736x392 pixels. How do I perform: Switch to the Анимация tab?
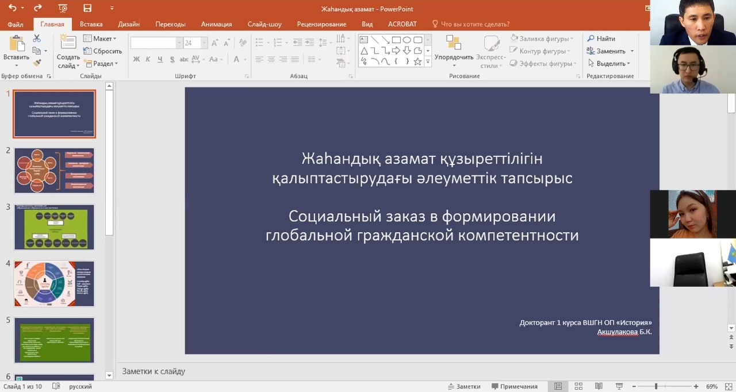click(217, 24)
